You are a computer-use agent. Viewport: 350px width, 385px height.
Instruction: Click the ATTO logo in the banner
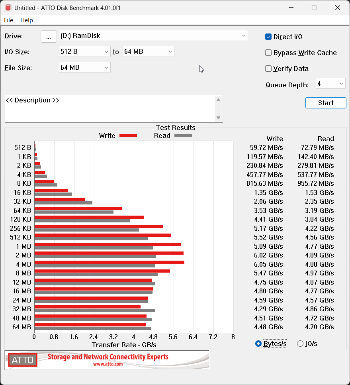(23, 360)
